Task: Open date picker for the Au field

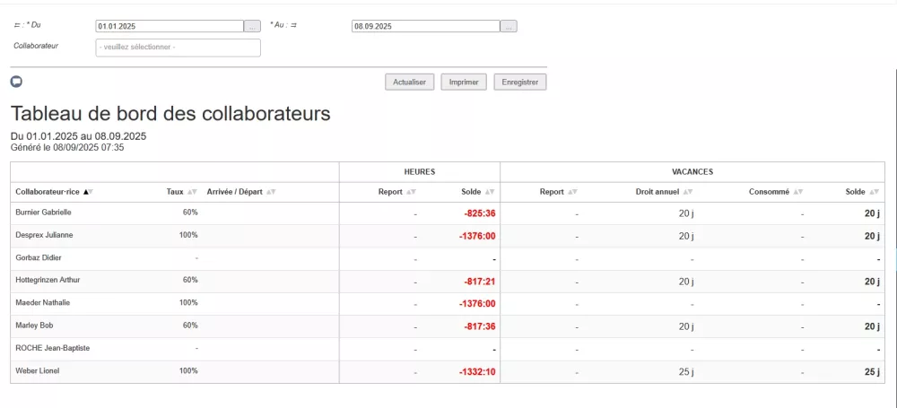Action: [x=509, y=26]
